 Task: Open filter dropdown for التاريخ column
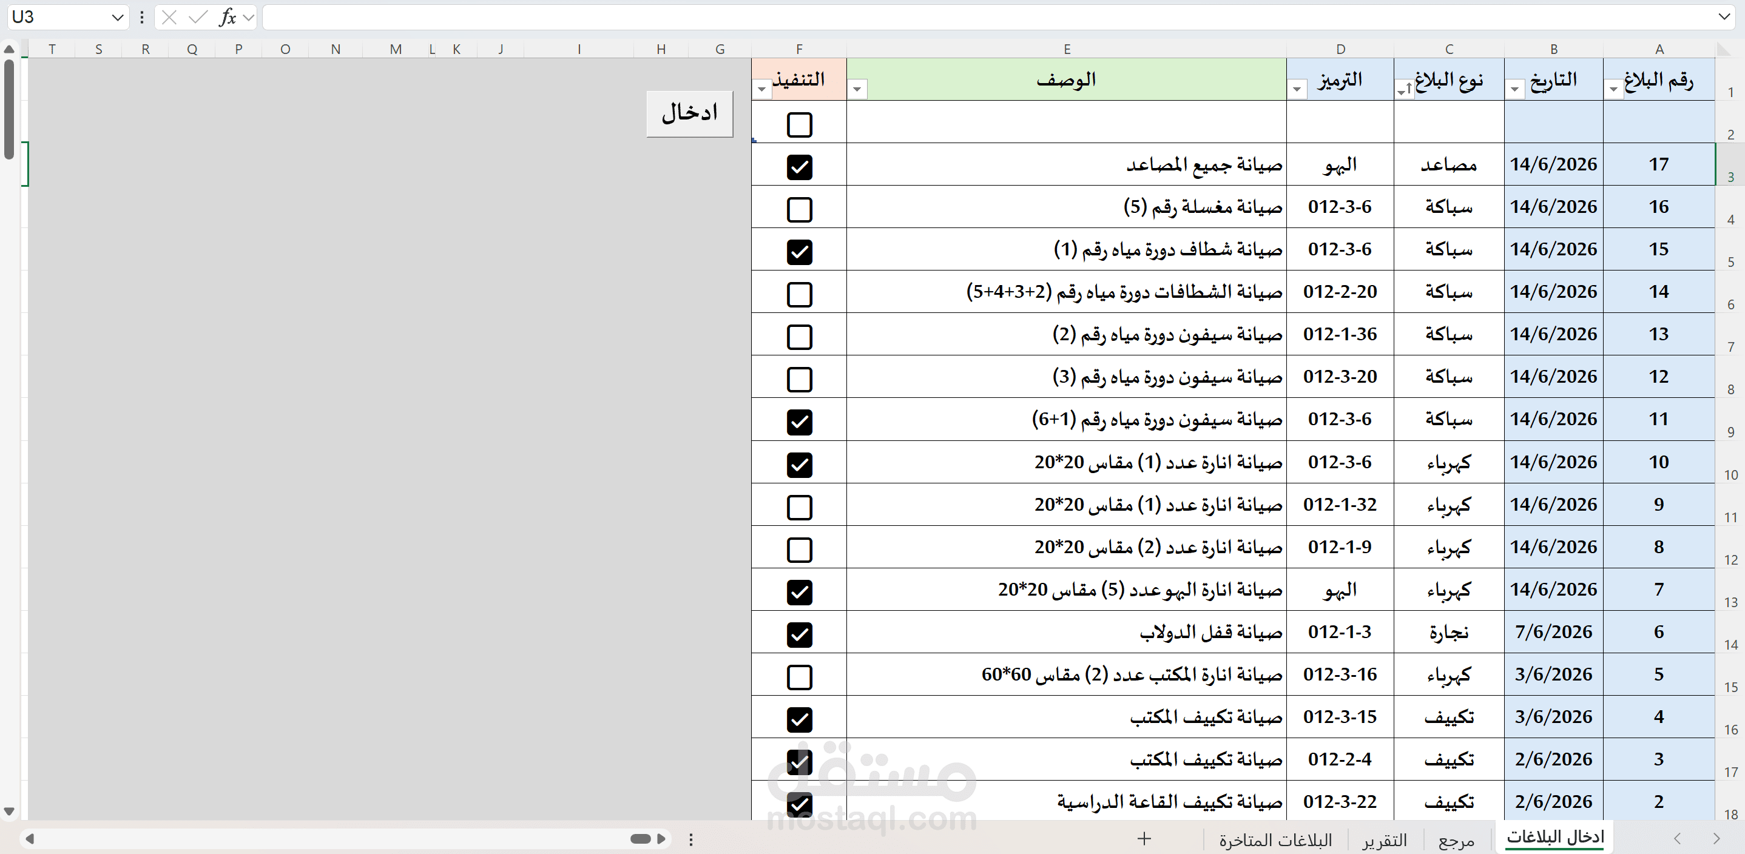[x=1514, y=89]
